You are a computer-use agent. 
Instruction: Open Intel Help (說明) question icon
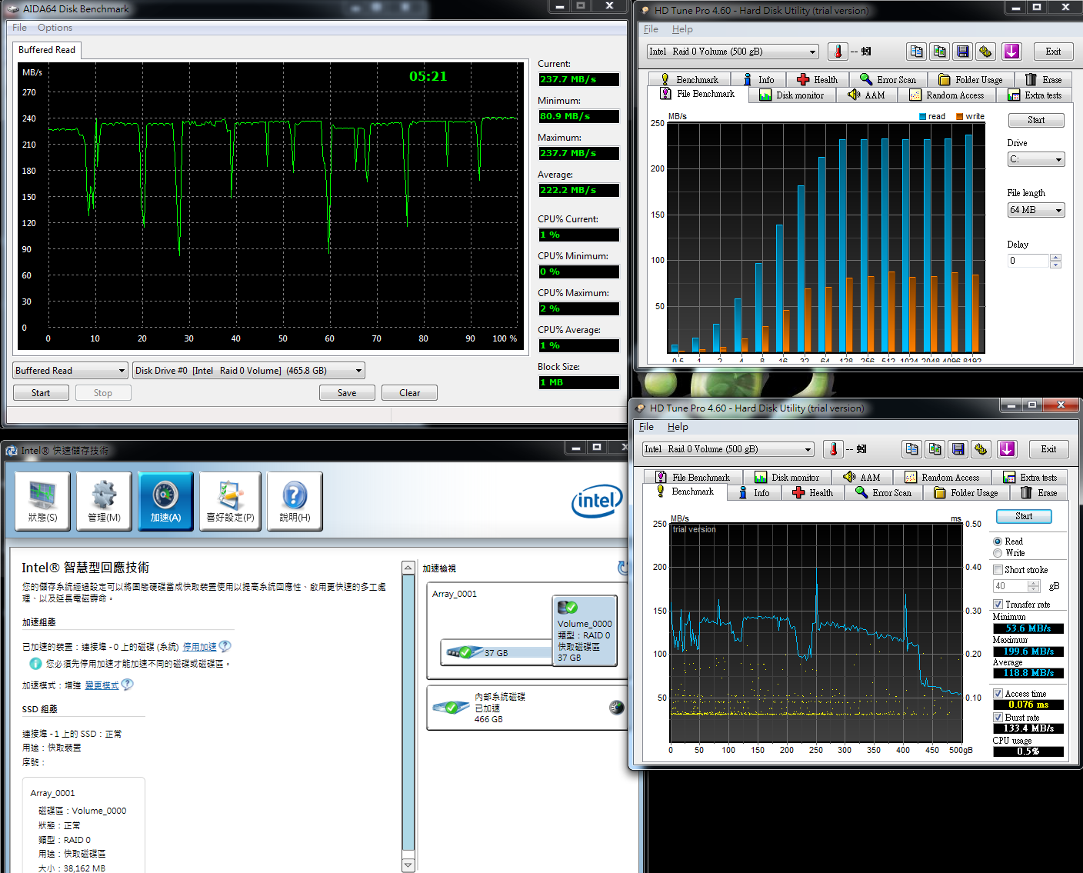[295, 501]
